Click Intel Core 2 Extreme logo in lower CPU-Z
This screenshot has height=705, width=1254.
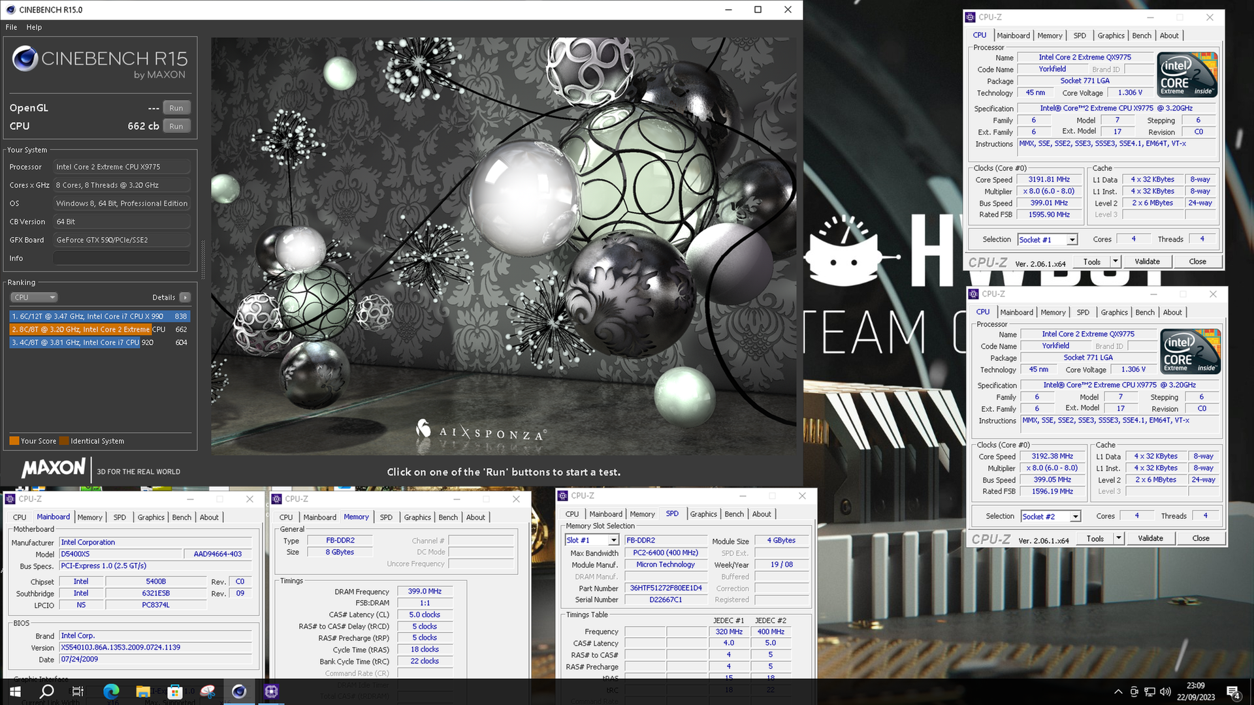coord(1191,351)
